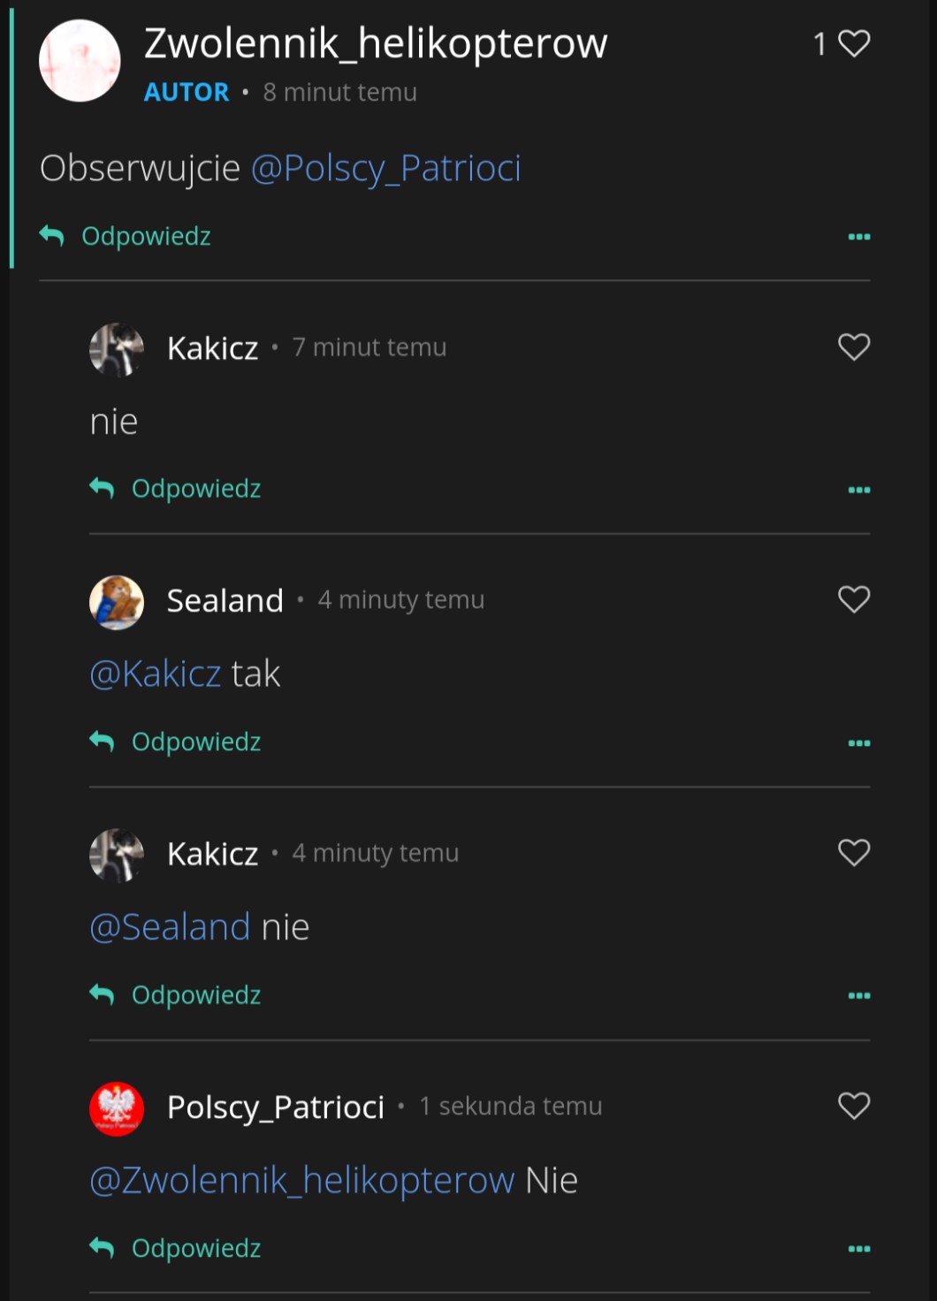Like Zwolennik_helikopterow's comment with the heart

[854, 43]
